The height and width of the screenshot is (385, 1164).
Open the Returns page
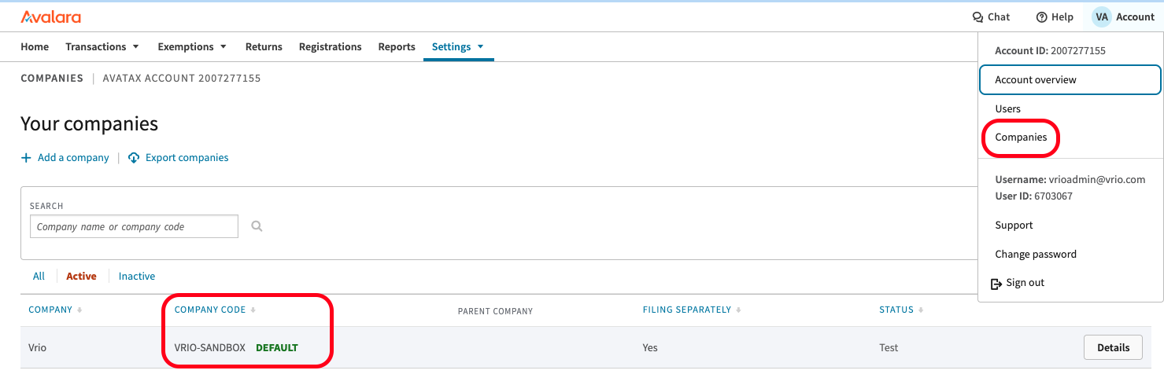click(x=264, y=46)
